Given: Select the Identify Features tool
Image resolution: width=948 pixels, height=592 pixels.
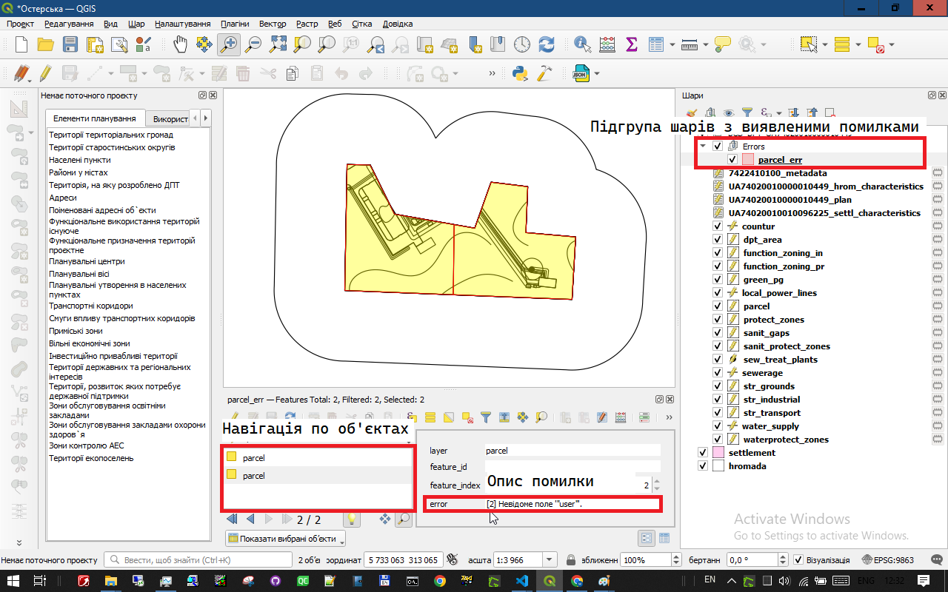Looking at the screenshot, I should click(582, 44).
